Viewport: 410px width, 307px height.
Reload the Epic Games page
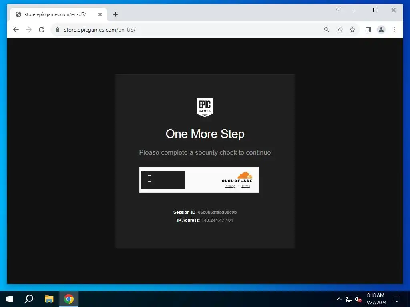(42, 30)
